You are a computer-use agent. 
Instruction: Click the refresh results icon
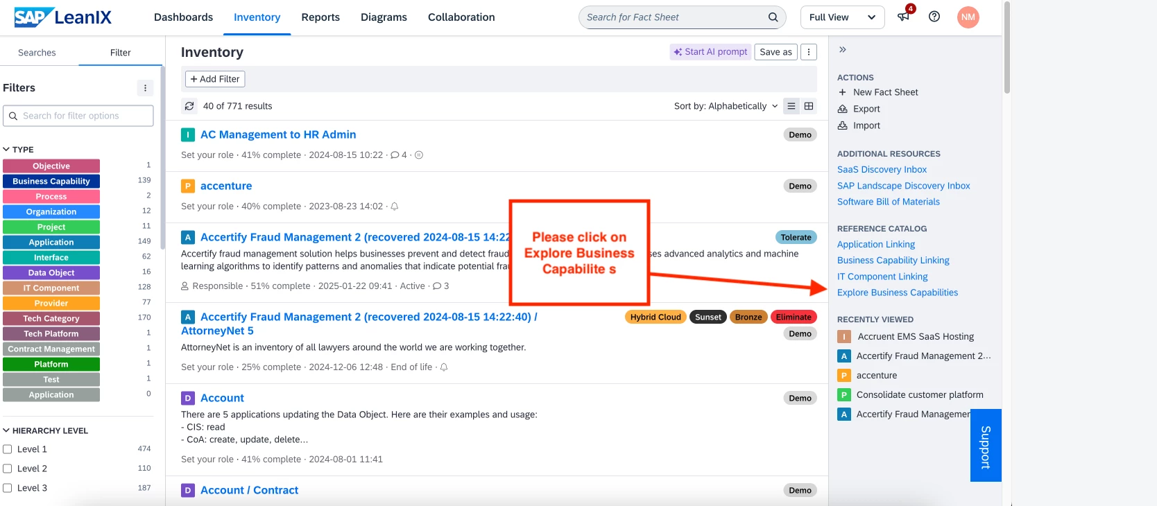[189, 106]
